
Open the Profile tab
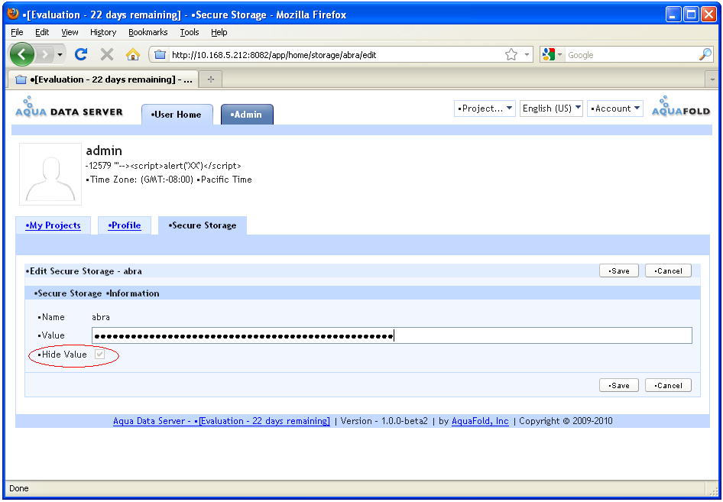click(125, 225)
